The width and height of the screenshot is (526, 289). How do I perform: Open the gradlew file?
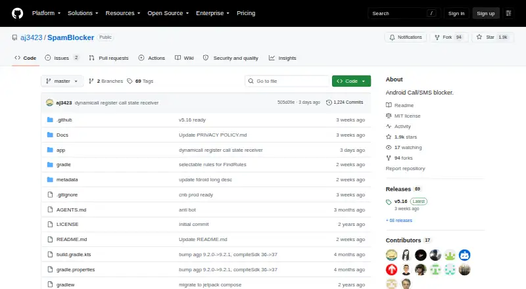click(65, 284)
